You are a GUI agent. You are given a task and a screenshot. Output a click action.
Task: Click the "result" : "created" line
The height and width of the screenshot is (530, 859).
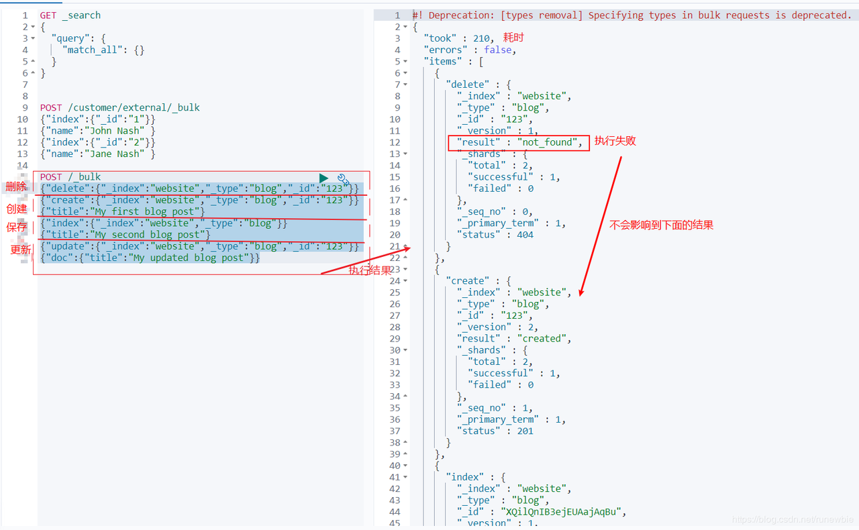click(x=514, y=339)
